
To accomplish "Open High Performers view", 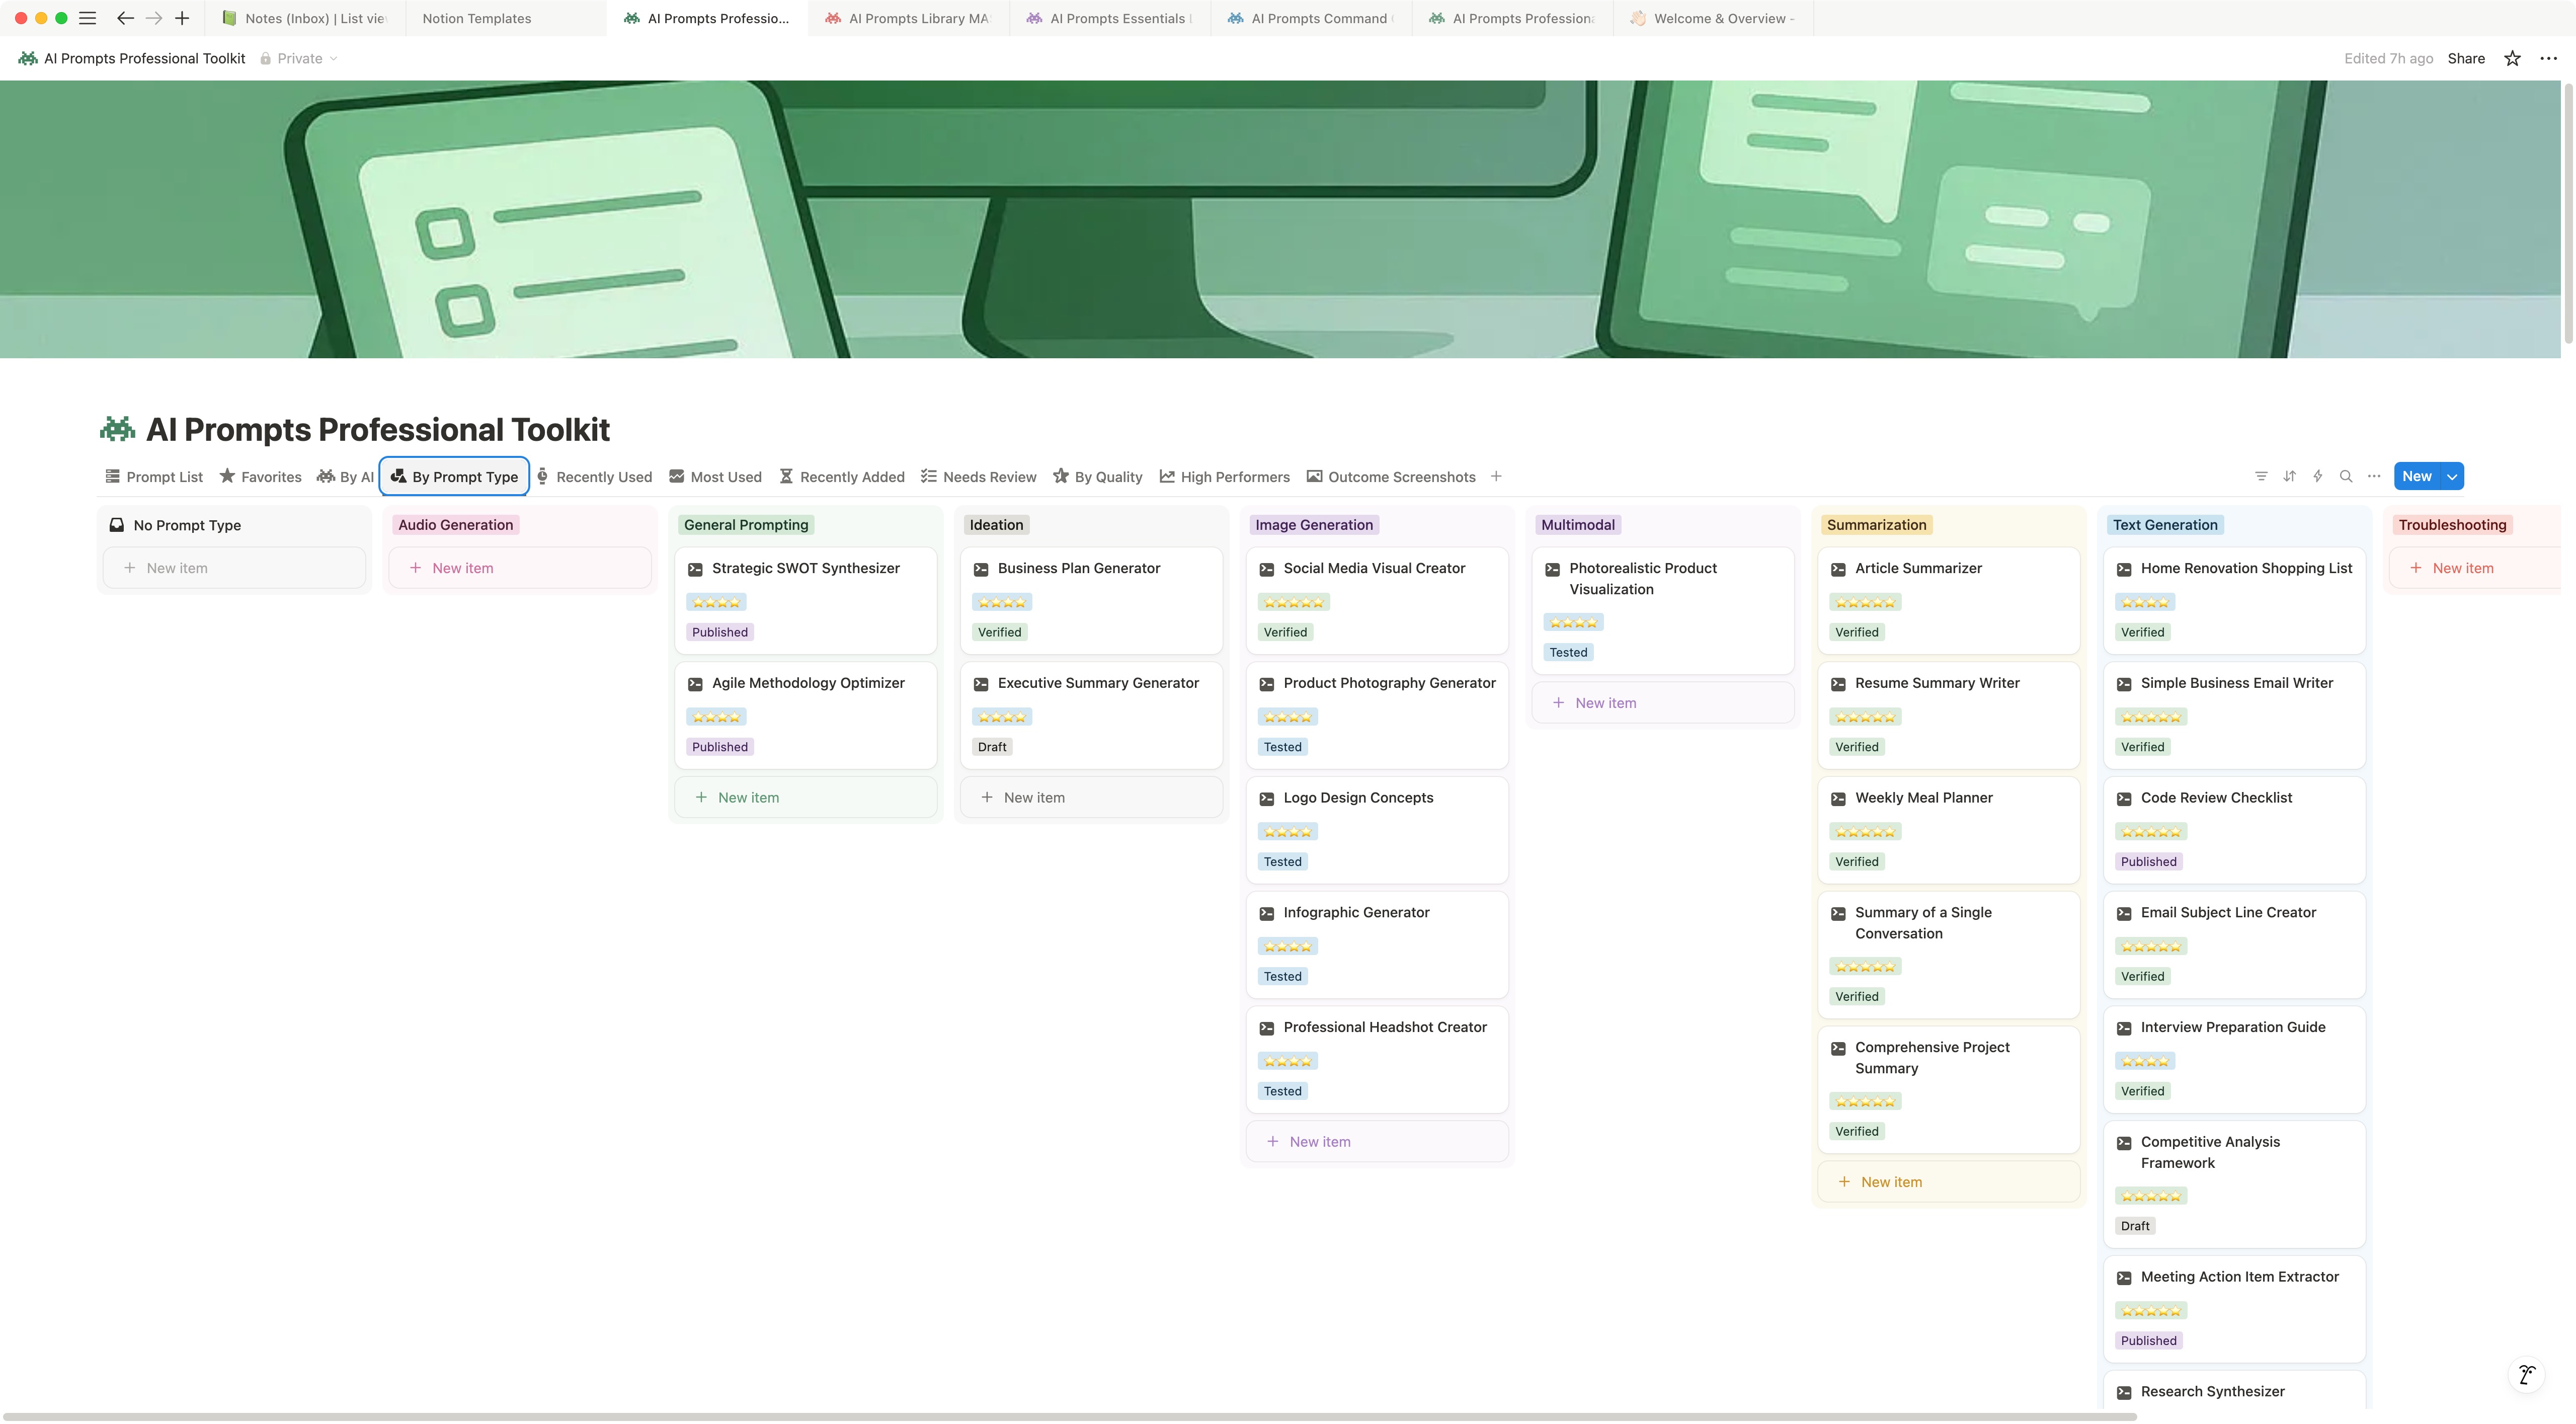I will 1225,477.
